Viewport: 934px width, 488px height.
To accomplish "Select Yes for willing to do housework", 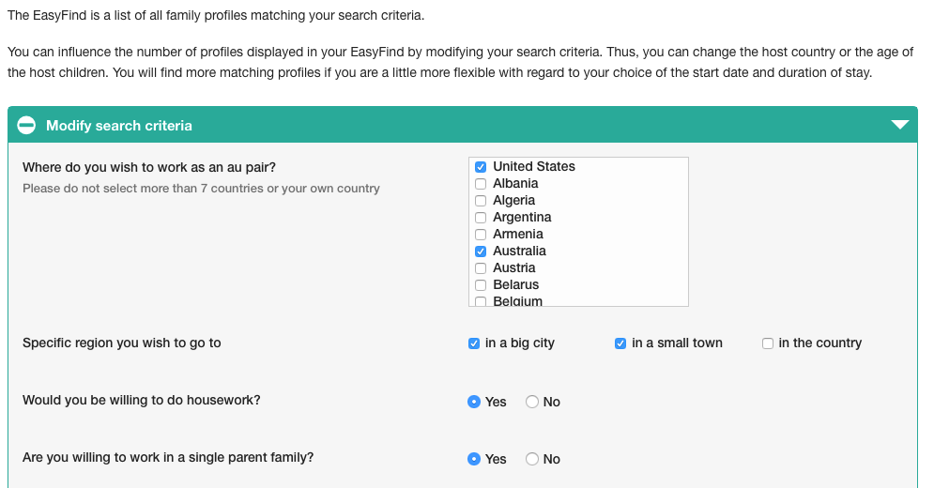I will (x=474, y=402).
